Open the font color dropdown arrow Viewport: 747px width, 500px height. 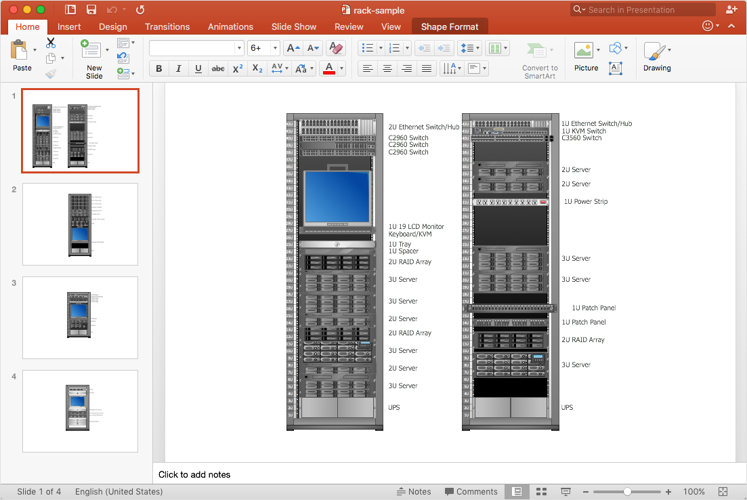pos(341,68)
